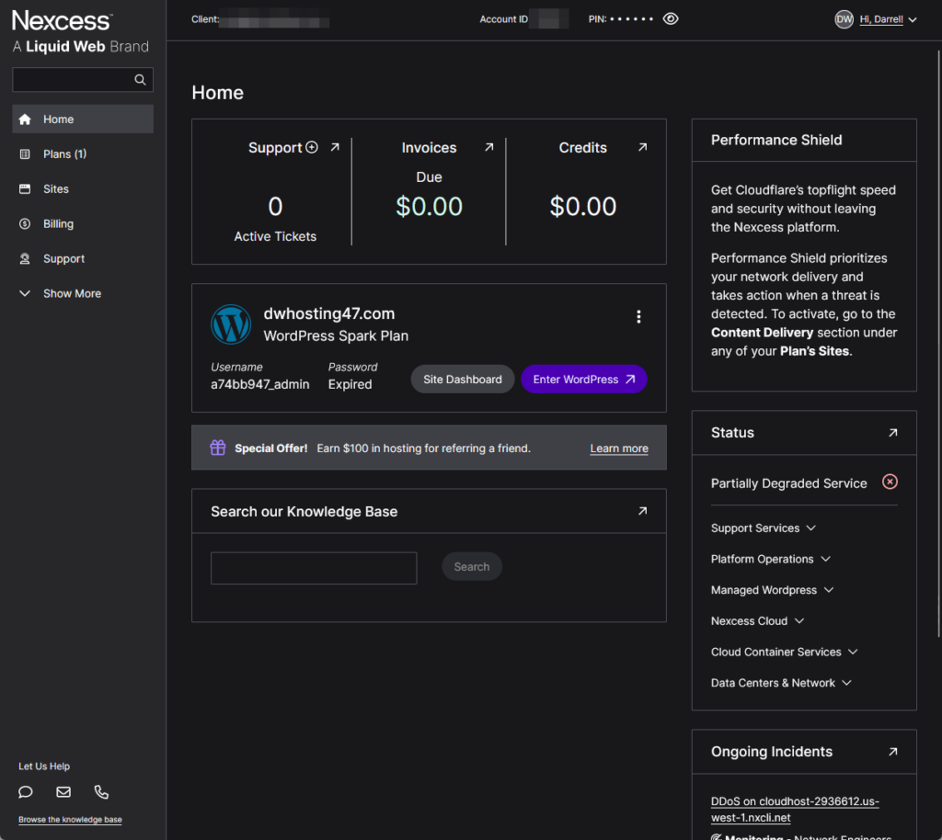
Task: Open Support via its arrow icon
Action: coord(335,147)
